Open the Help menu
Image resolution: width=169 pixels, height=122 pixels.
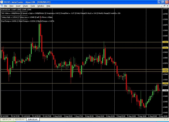pos(48,6)
